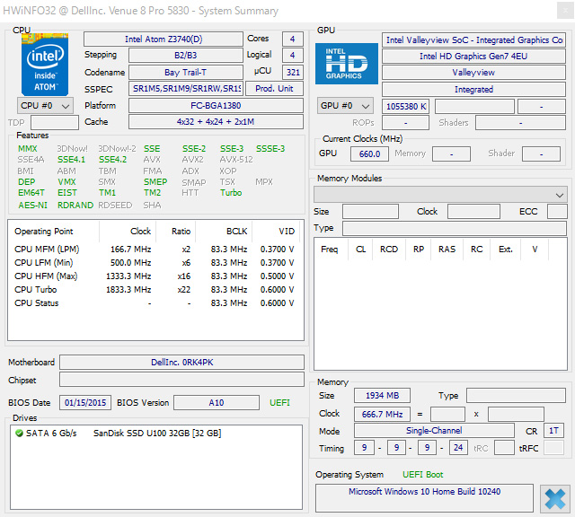Screen dimensions: 575x517
Task: Click the DellInc. 0RK4PK motherboard field
Action: pyautogui.click(x=182, y=363)
